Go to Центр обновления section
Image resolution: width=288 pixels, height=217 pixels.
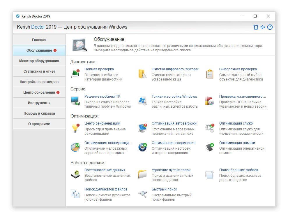39,92
